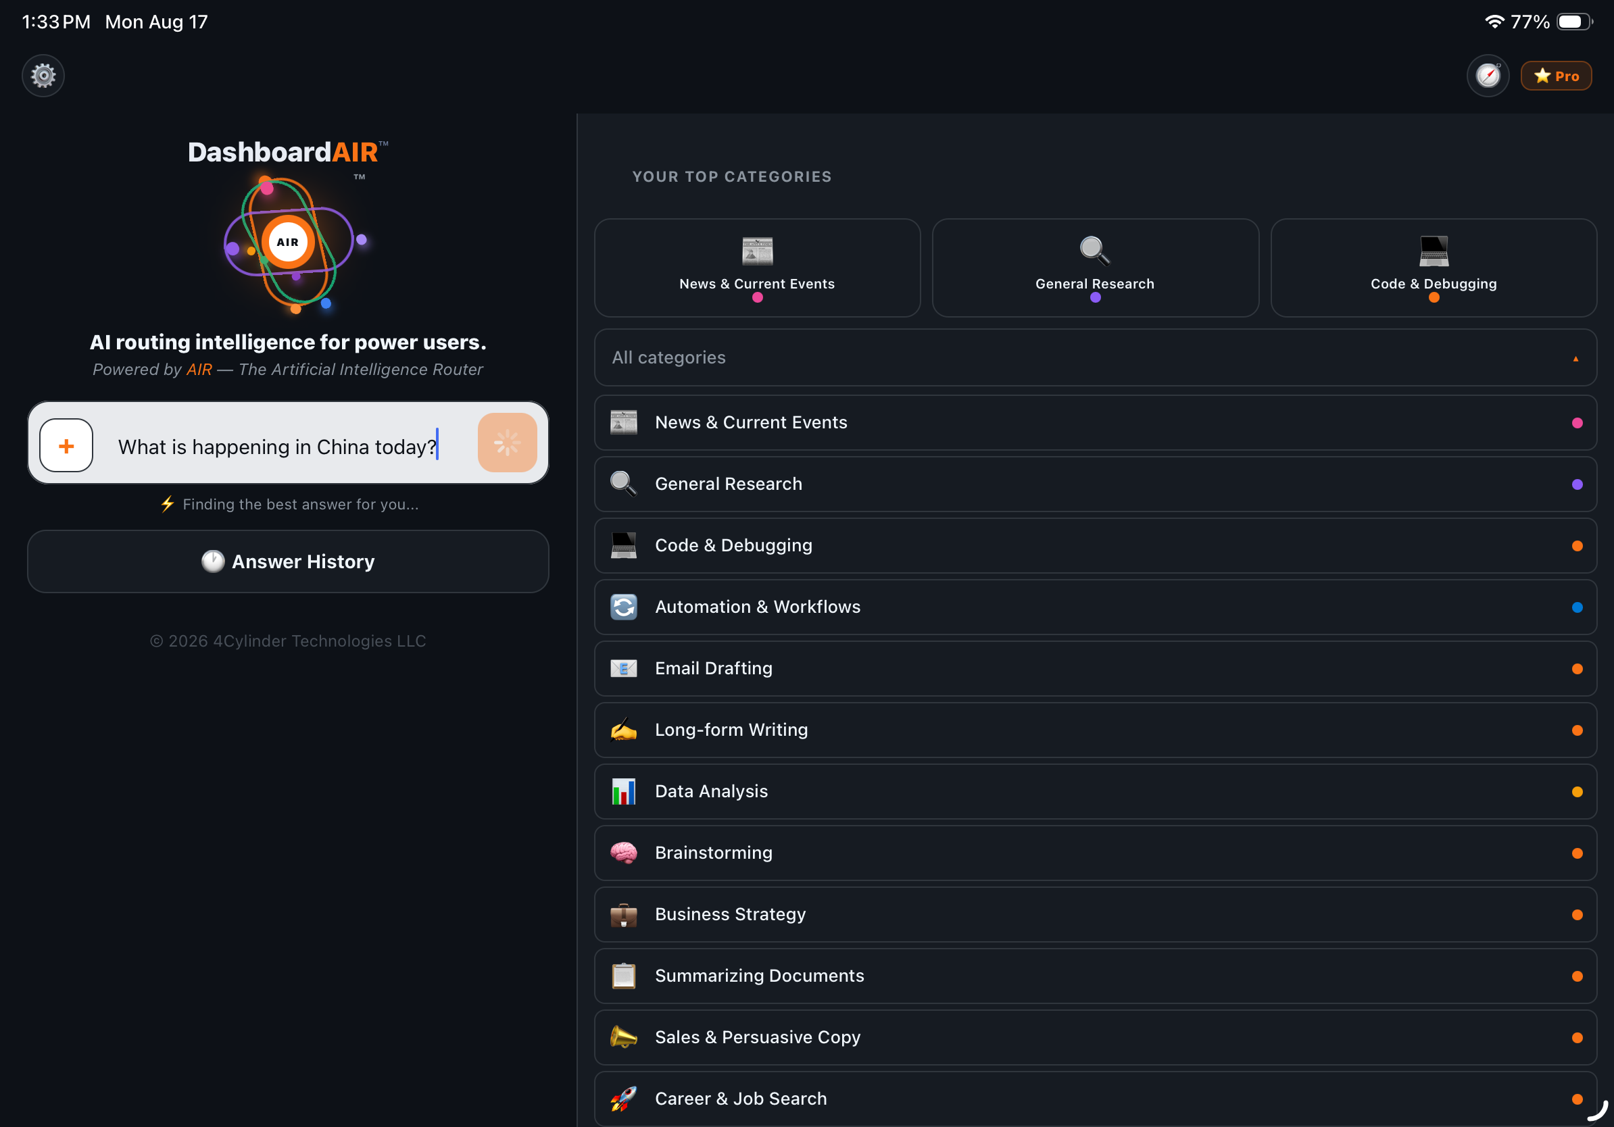
Task: Click the orange arrow in All categories
Action: pyautogui.click(x=1575, y=358)
